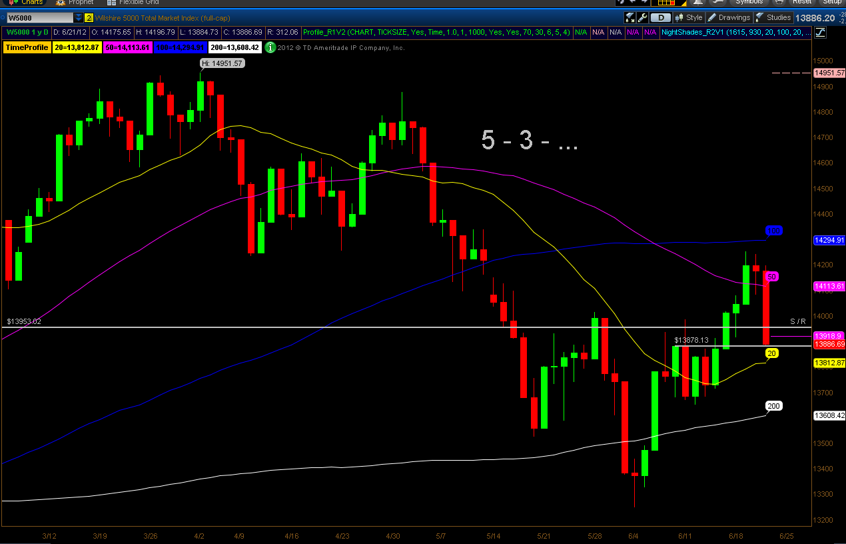Click the magenta 50 moving average bubble
Image resolution: width=846 pixels, height=544 pixels.
(773, 276)
